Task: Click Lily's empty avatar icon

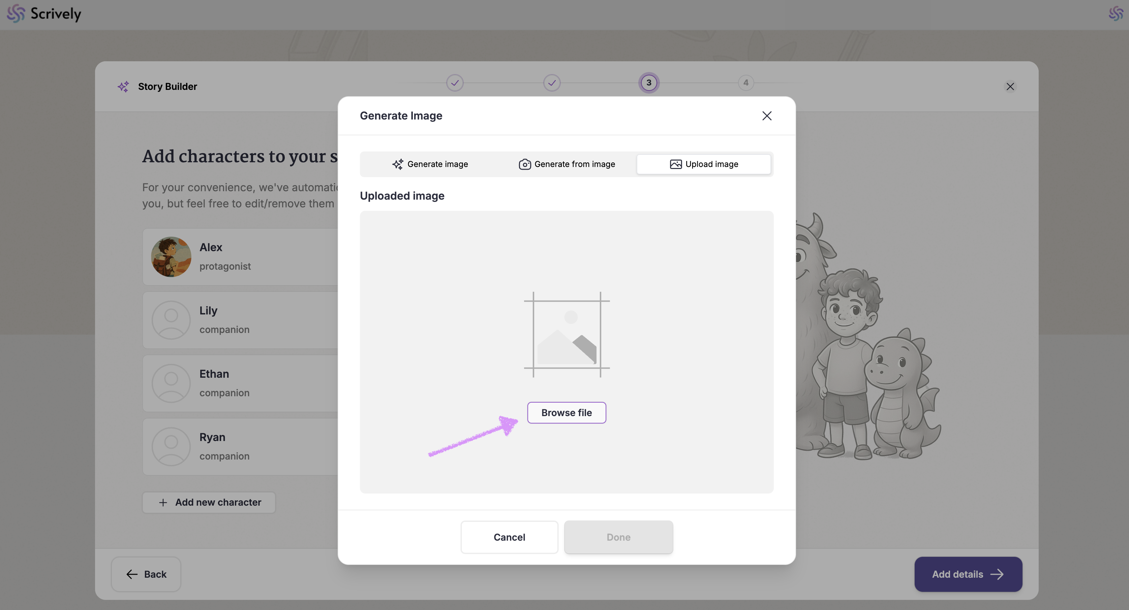Action: [x=171, y=320]
